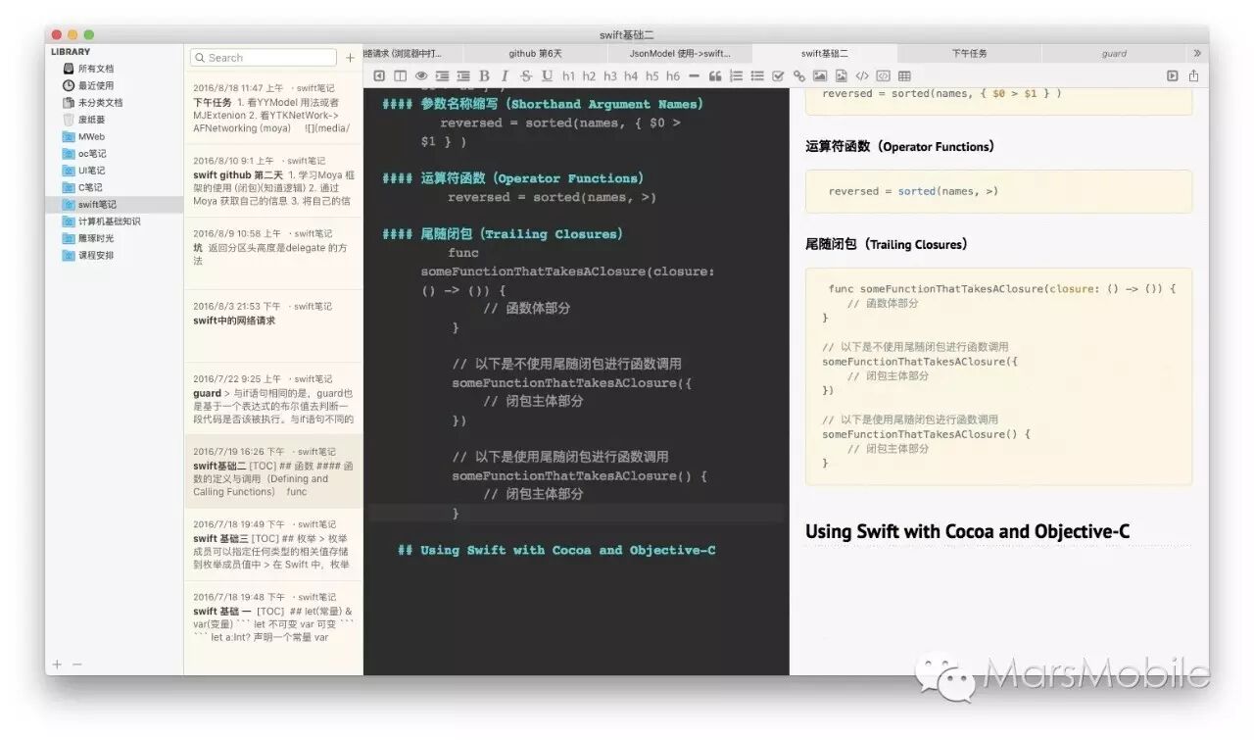
Task: Click the two-column layout icon
Action: click(x=400, y=75)
